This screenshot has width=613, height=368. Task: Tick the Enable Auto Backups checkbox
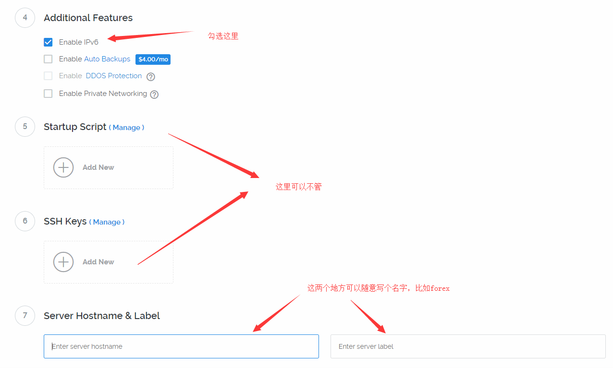(x=48, y=59)
